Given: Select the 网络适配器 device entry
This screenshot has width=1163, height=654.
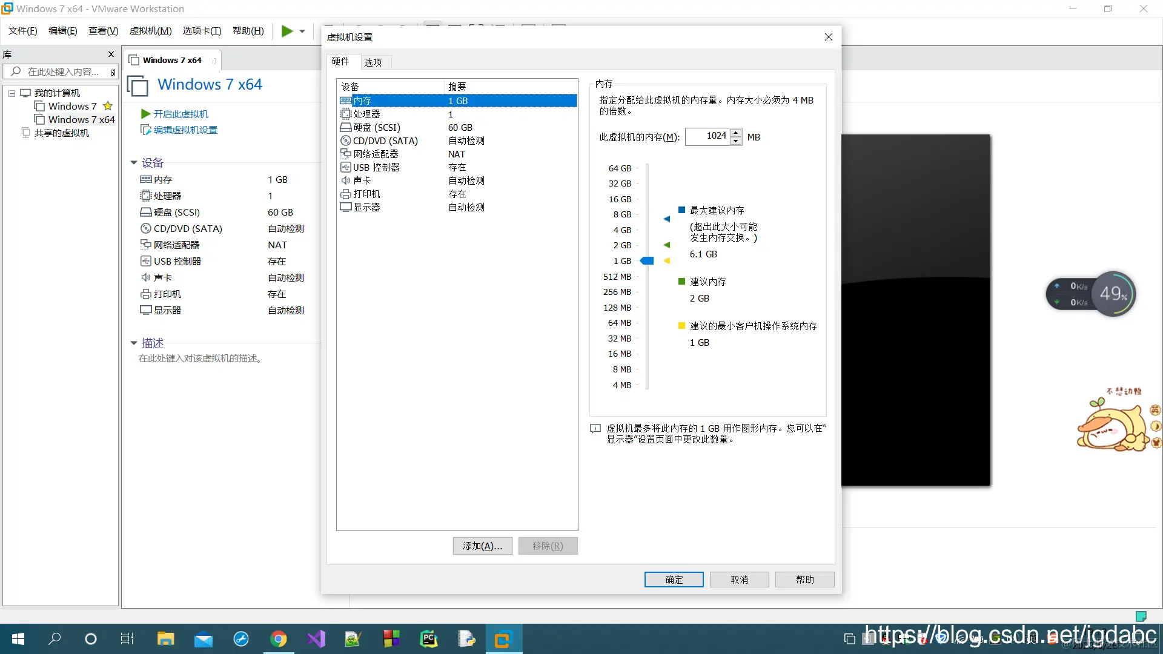Looking at the screenshot, I should point(376,153).
